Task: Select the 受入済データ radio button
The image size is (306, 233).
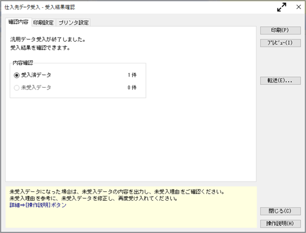Action: (x=17, y=75)
